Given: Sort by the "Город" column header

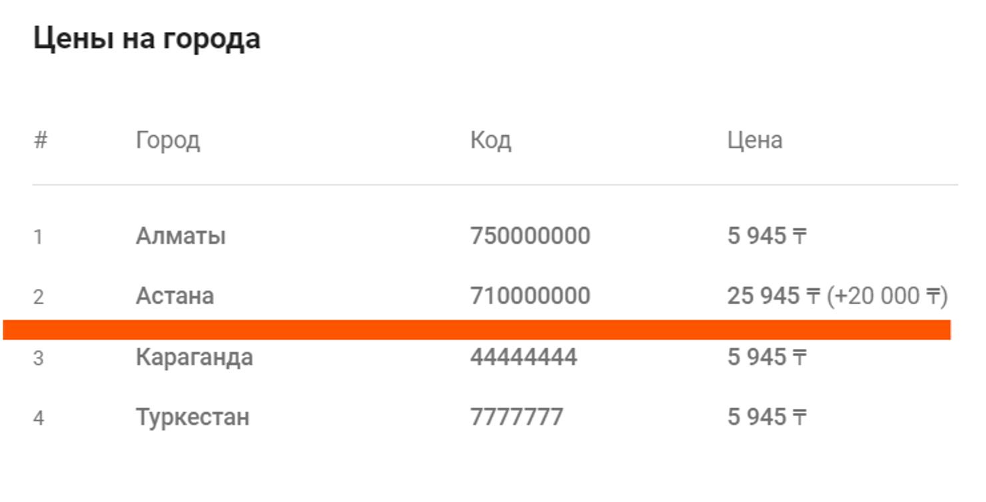Looking at the screenshot, I should click(x=168, y=140).
